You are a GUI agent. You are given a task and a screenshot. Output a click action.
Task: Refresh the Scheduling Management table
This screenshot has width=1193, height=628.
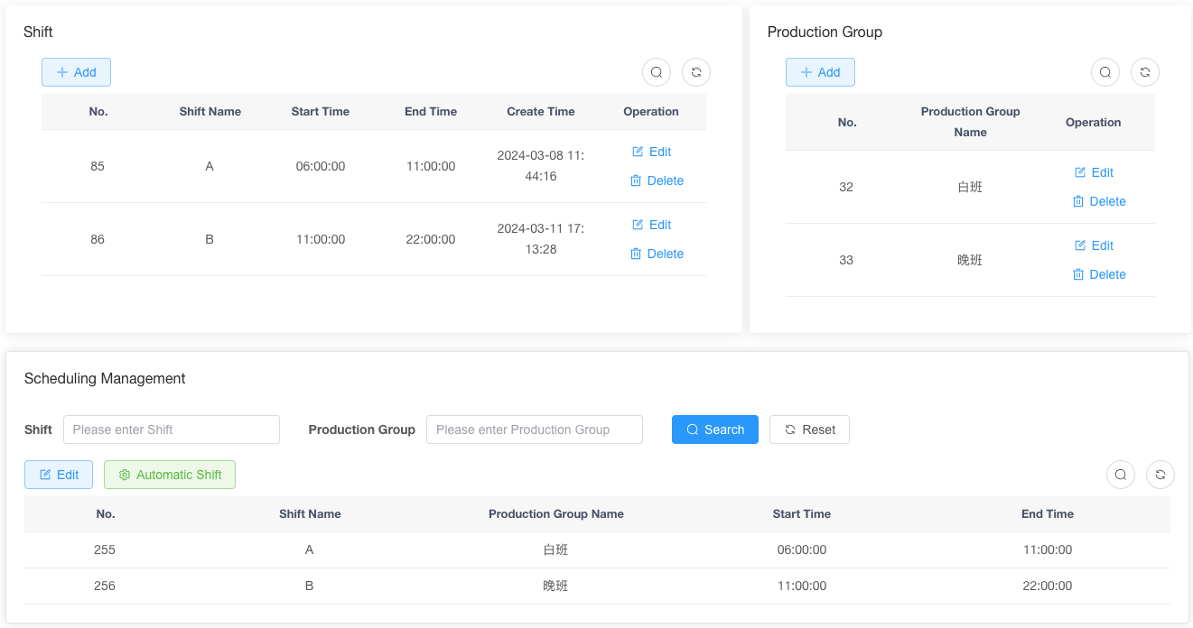[x=1160, y=475]
